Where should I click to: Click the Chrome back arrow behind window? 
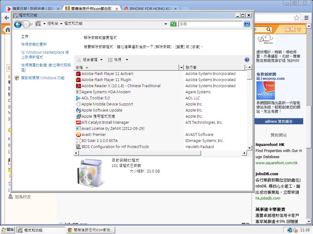tap(7, 18)
